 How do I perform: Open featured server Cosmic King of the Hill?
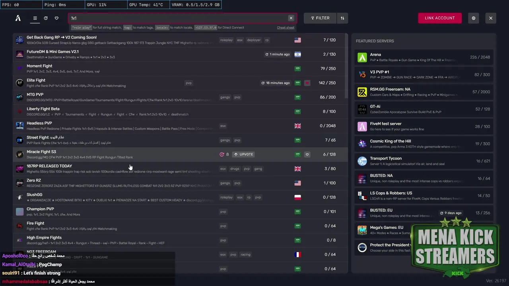[x=424, y=144]
